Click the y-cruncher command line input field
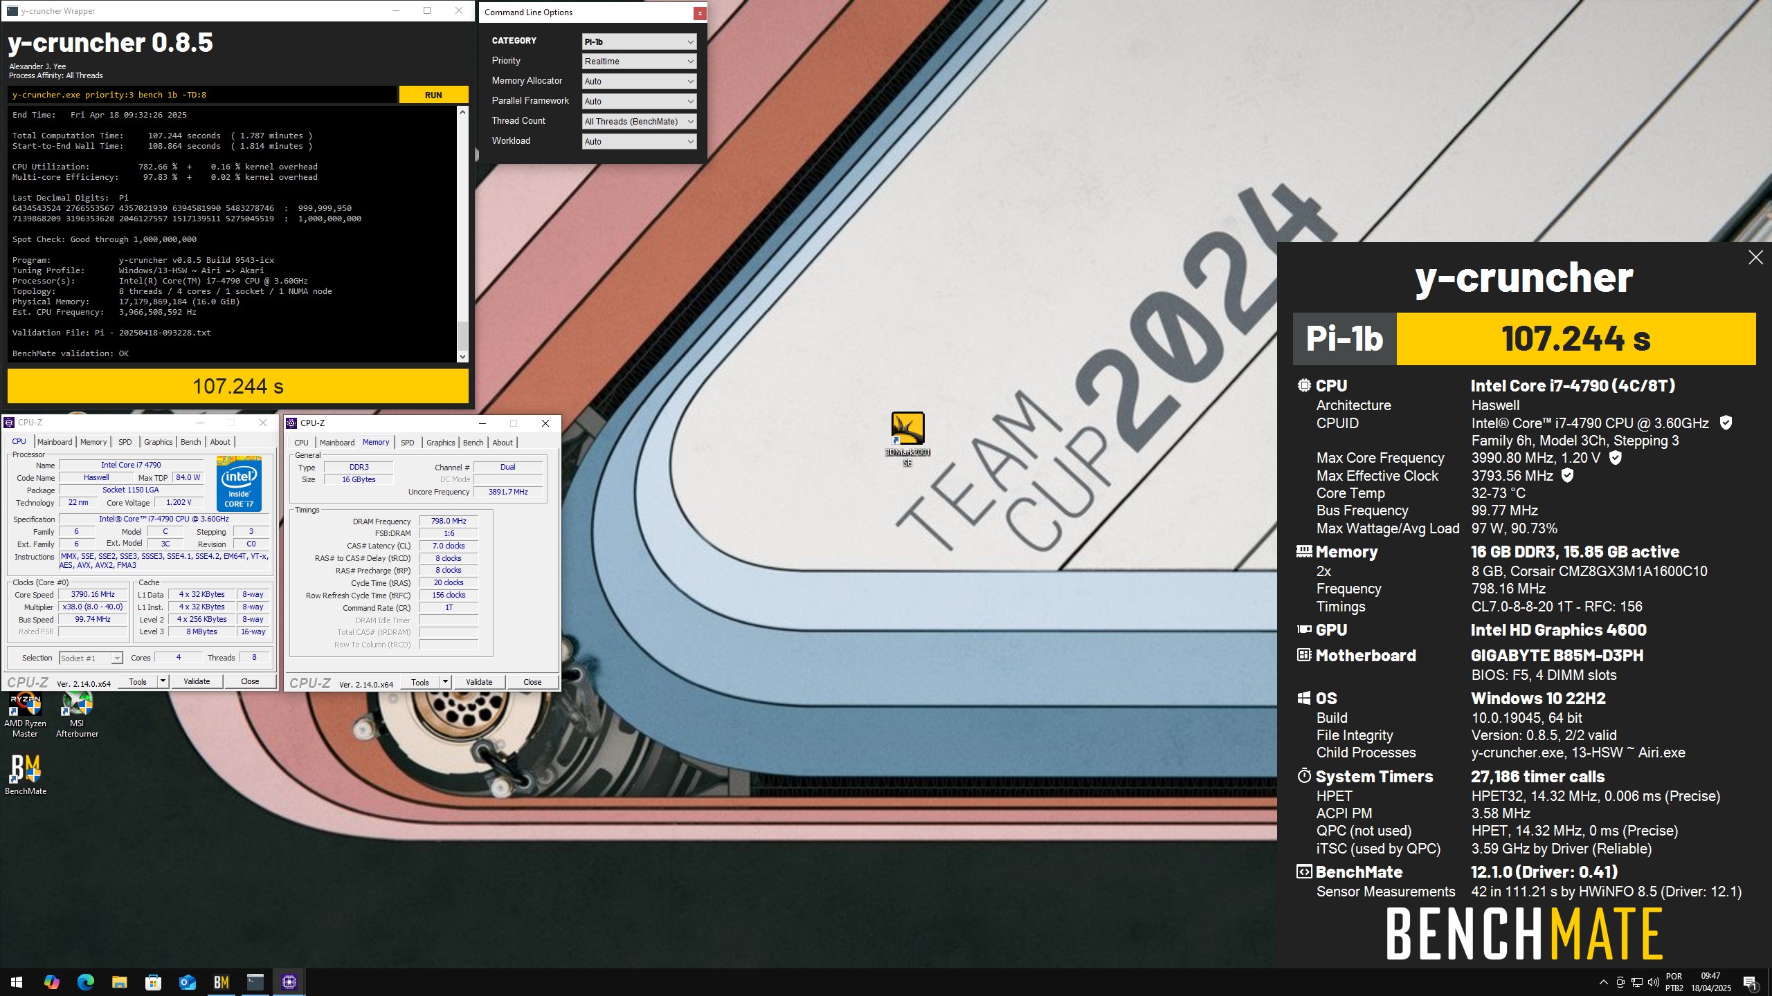This screenshot has width=1772, height=996. tap(202, 95)
